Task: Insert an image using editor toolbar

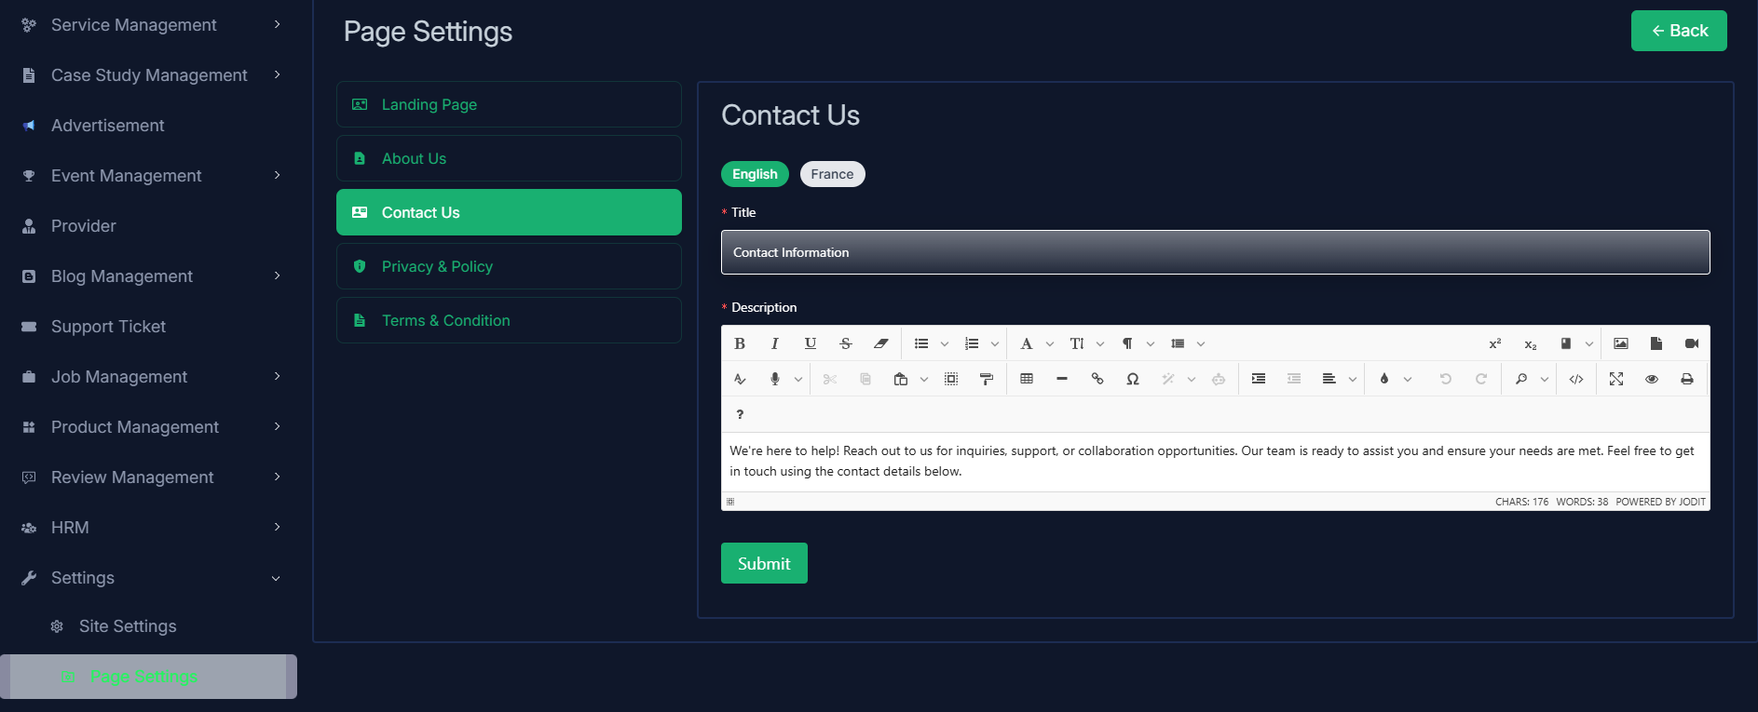Action: pos(1621,343)
